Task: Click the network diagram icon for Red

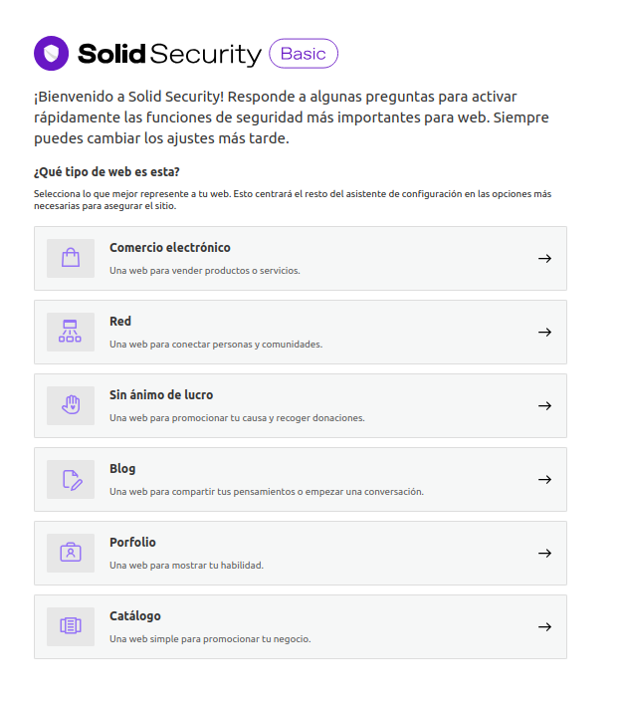Action: [x=70, y=333]
